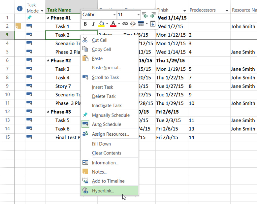Screen dimensions: 257x204
Task: Click the note indicator icon on Task 1 row
Action: click(x=18, y=26)
